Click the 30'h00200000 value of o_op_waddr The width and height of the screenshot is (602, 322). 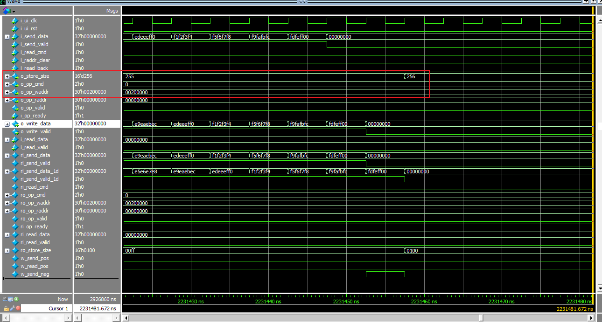point(90,92)
